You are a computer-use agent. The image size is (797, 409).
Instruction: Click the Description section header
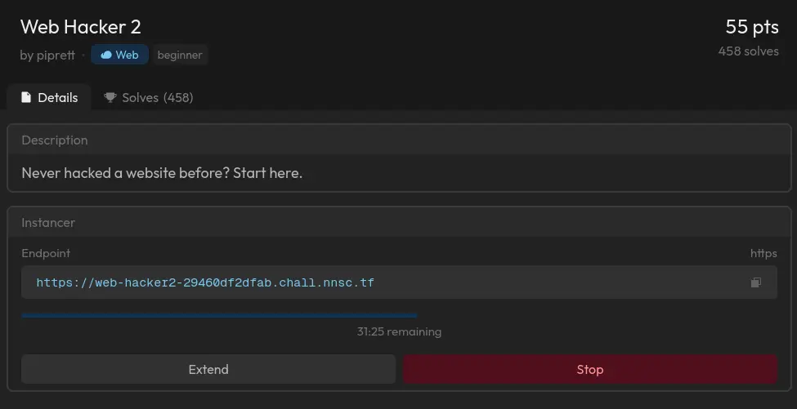point(55,140)
